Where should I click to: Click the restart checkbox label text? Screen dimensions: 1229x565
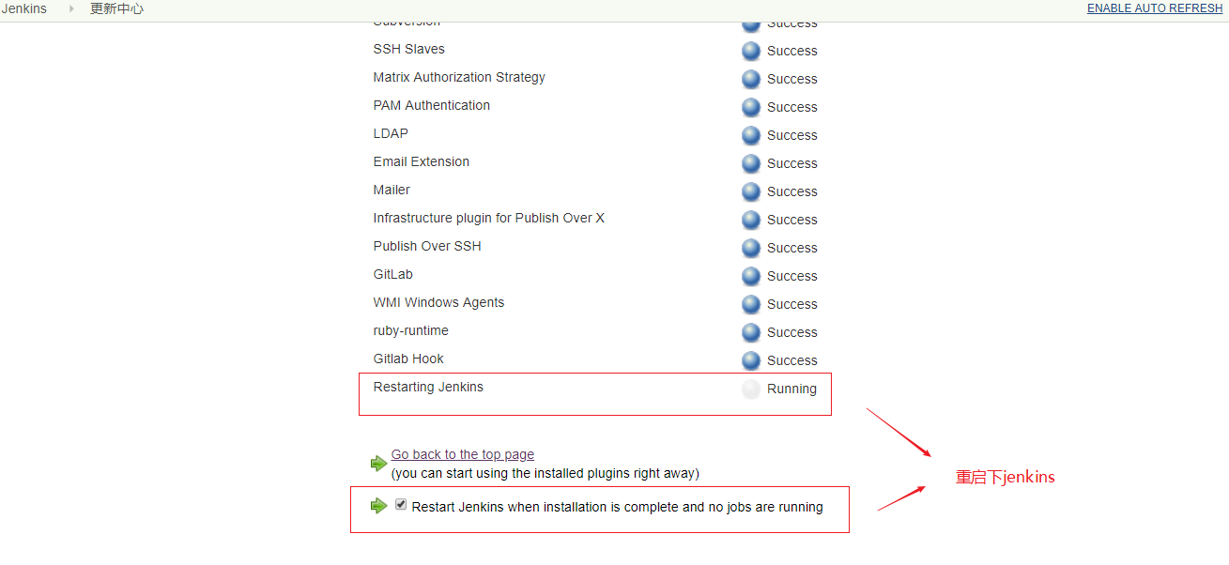point(618,507)
